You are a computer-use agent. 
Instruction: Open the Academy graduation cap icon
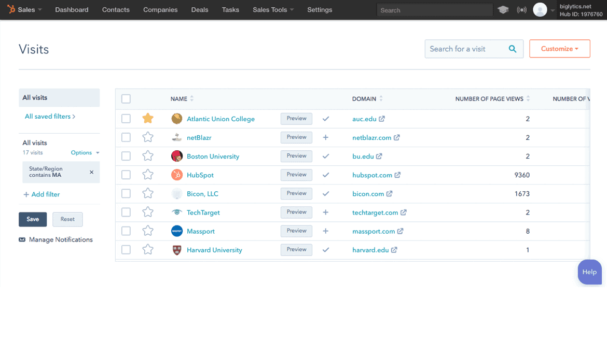coord(503,10)
